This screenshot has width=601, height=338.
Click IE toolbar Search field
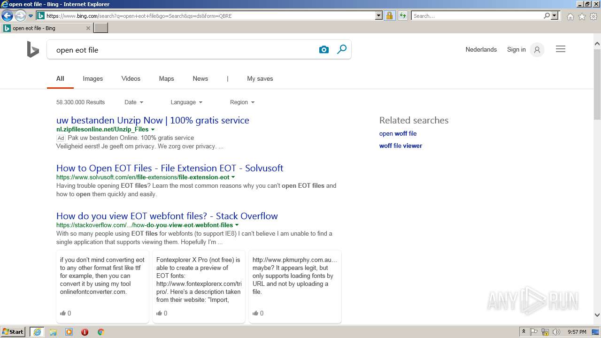tap(477, 16)
